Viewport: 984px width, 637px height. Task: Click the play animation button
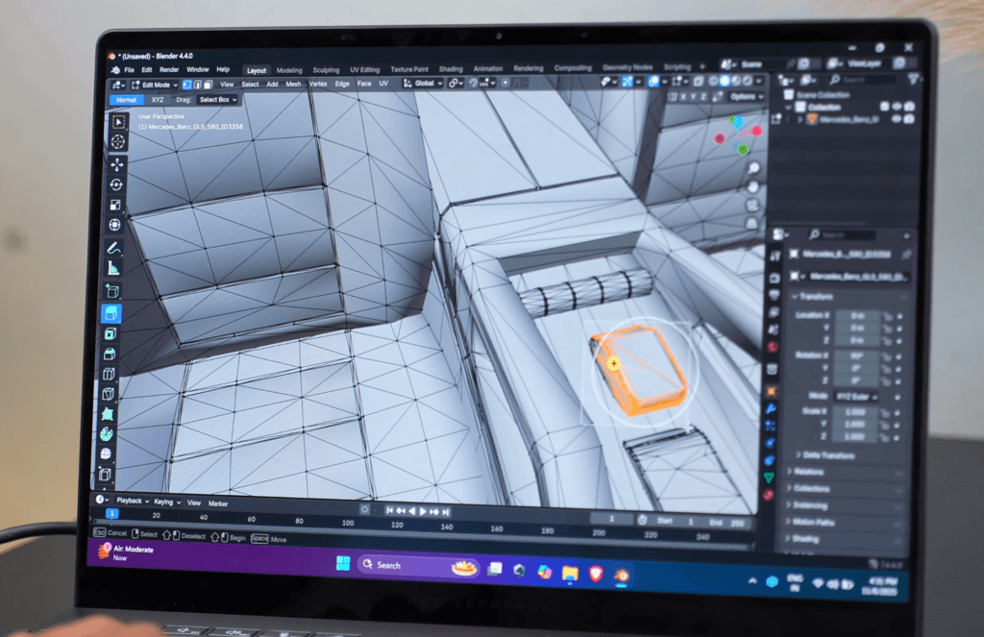423,511
